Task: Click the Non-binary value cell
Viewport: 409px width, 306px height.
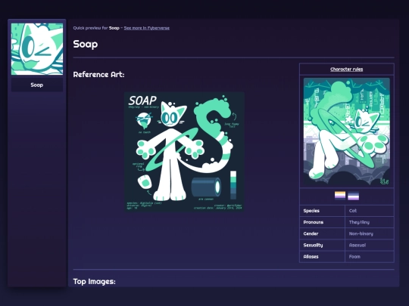Action: 370,233
